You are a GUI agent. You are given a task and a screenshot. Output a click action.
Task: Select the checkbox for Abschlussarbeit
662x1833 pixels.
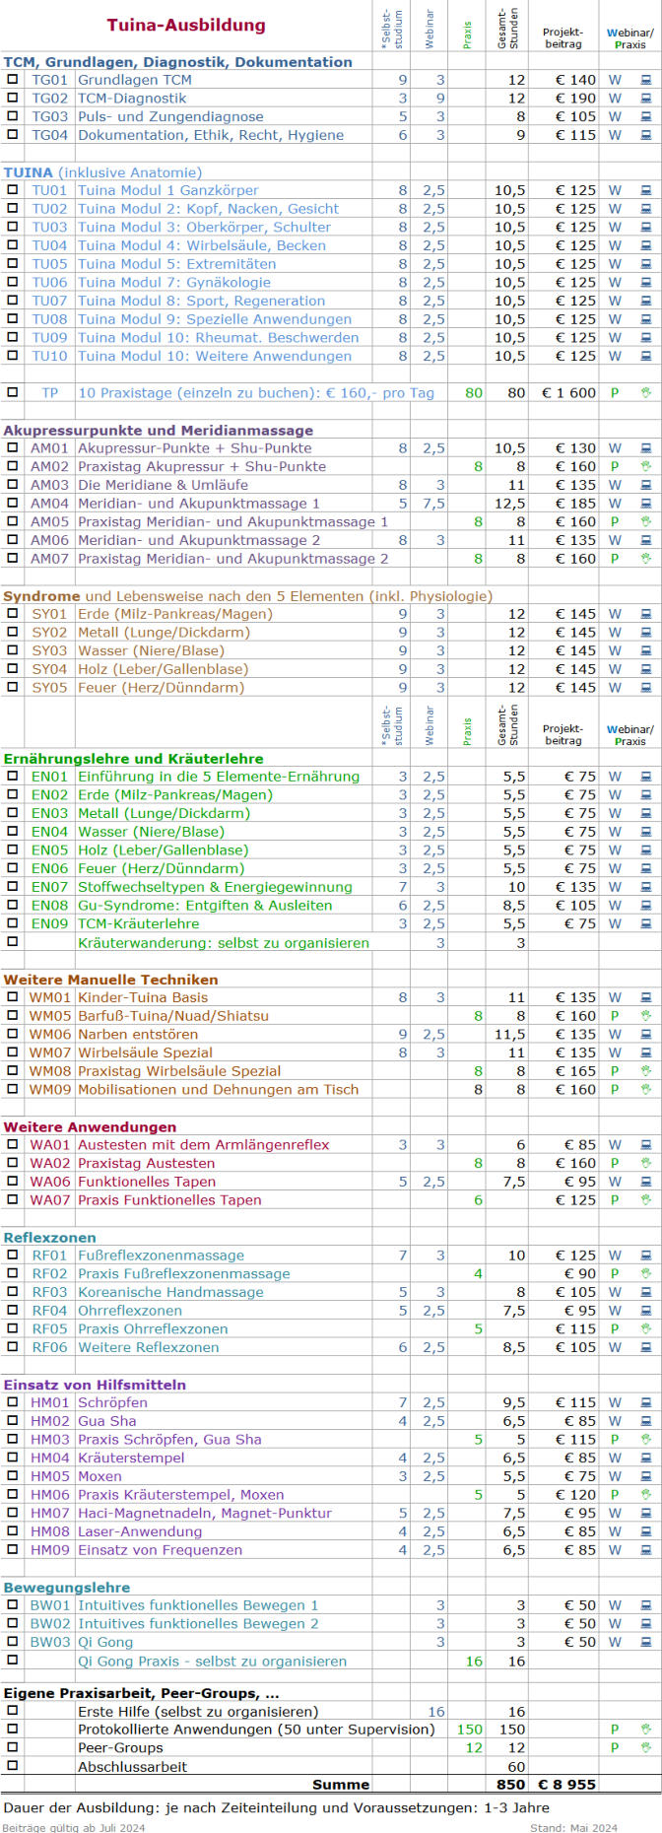click(x=13, y=1766)
